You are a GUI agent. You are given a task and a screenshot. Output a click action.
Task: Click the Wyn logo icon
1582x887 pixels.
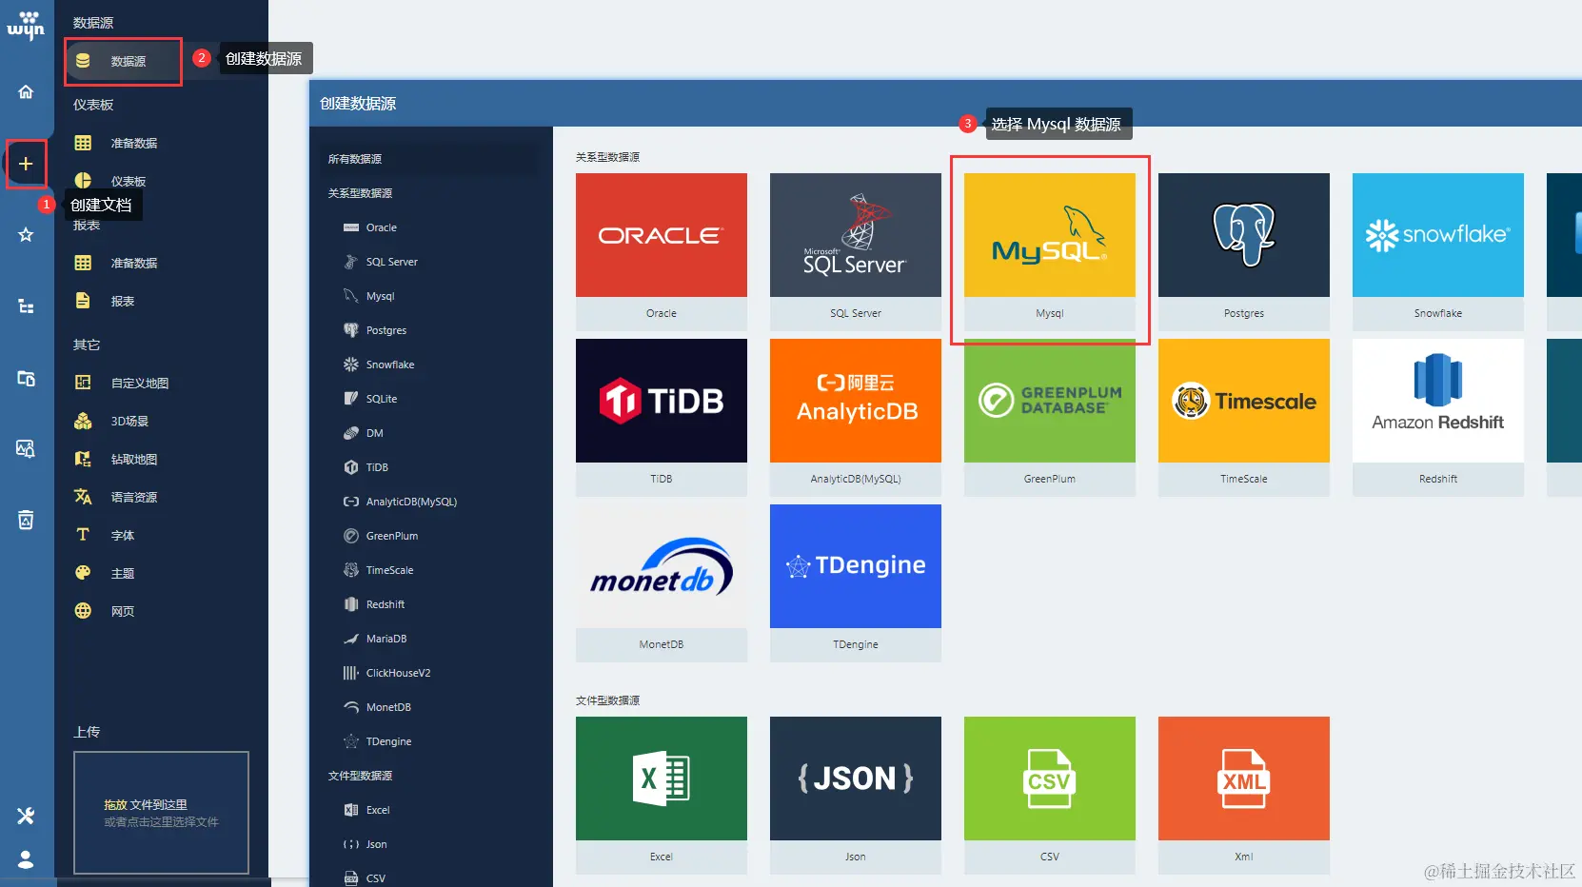[26, 26]
